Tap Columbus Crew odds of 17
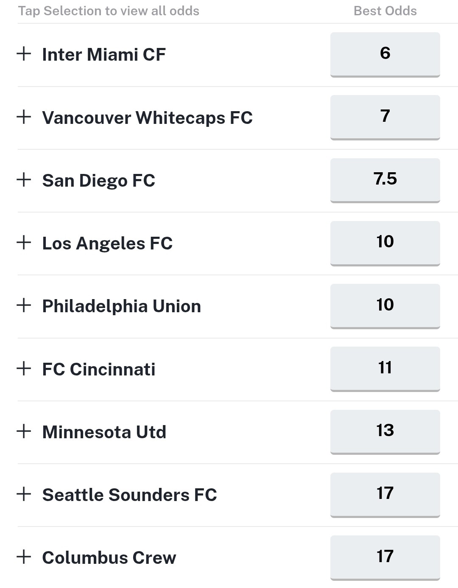This screenshot has width=458, height=588. point(385,557)
